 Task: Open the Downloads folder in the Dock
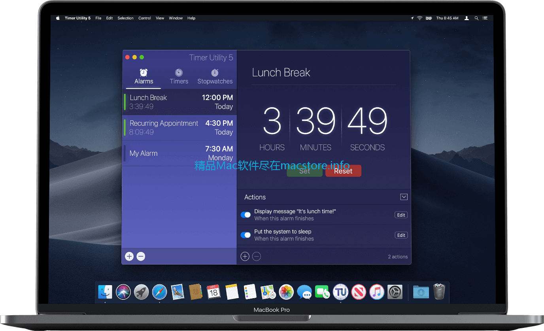pyautogui.click(x=421, y=292)
